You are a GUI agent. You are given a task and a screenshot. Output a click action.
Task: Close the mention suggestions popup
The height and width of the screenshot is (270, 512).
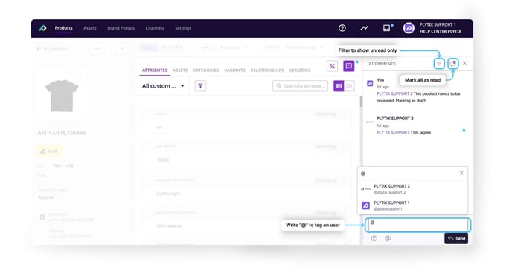point(461,173)
